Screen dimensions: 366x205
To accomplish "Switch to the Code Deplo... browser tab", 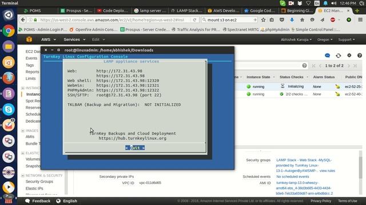I will (113, 11).
